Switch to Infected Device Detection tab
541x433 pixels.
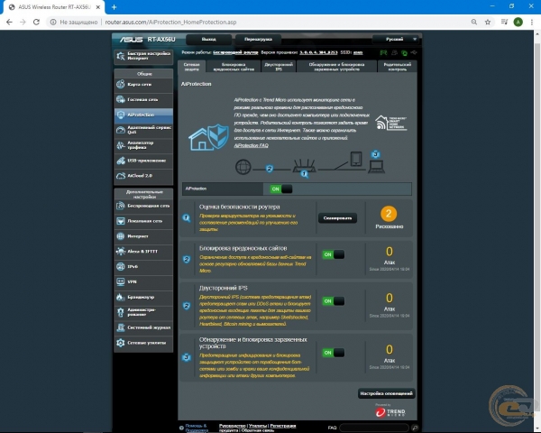336,67
